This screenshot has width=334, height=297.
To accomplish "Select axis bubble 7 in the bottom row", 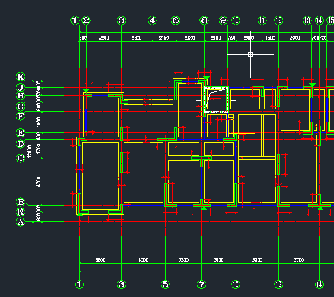I will click(201, 284).
